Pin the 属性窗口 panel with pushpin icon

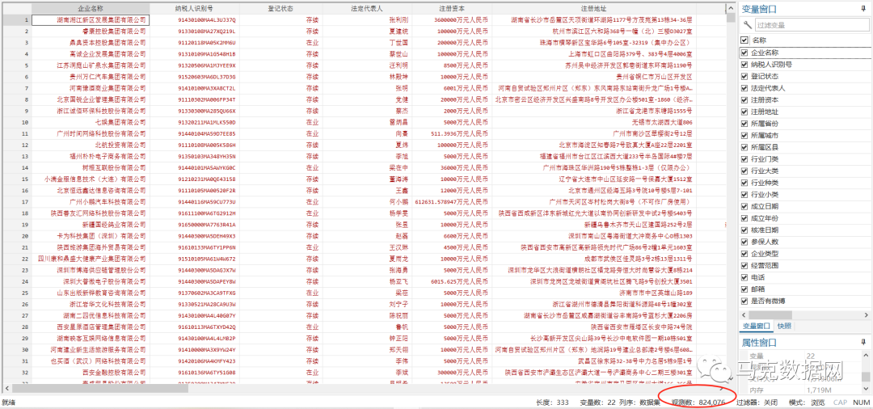click(x=862, y=342)
